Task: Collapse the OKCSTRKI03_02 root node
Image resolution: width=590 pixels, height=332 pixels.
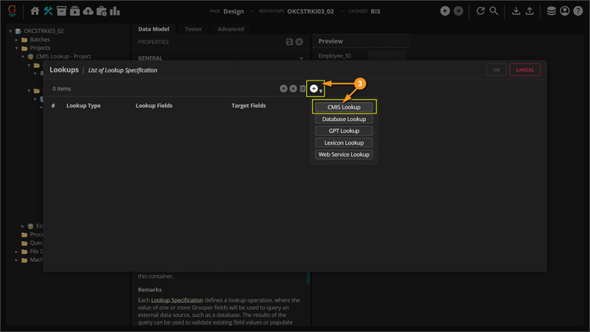Action: (10, 32)
